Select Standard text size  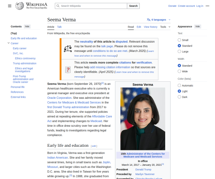pos(179,45)
